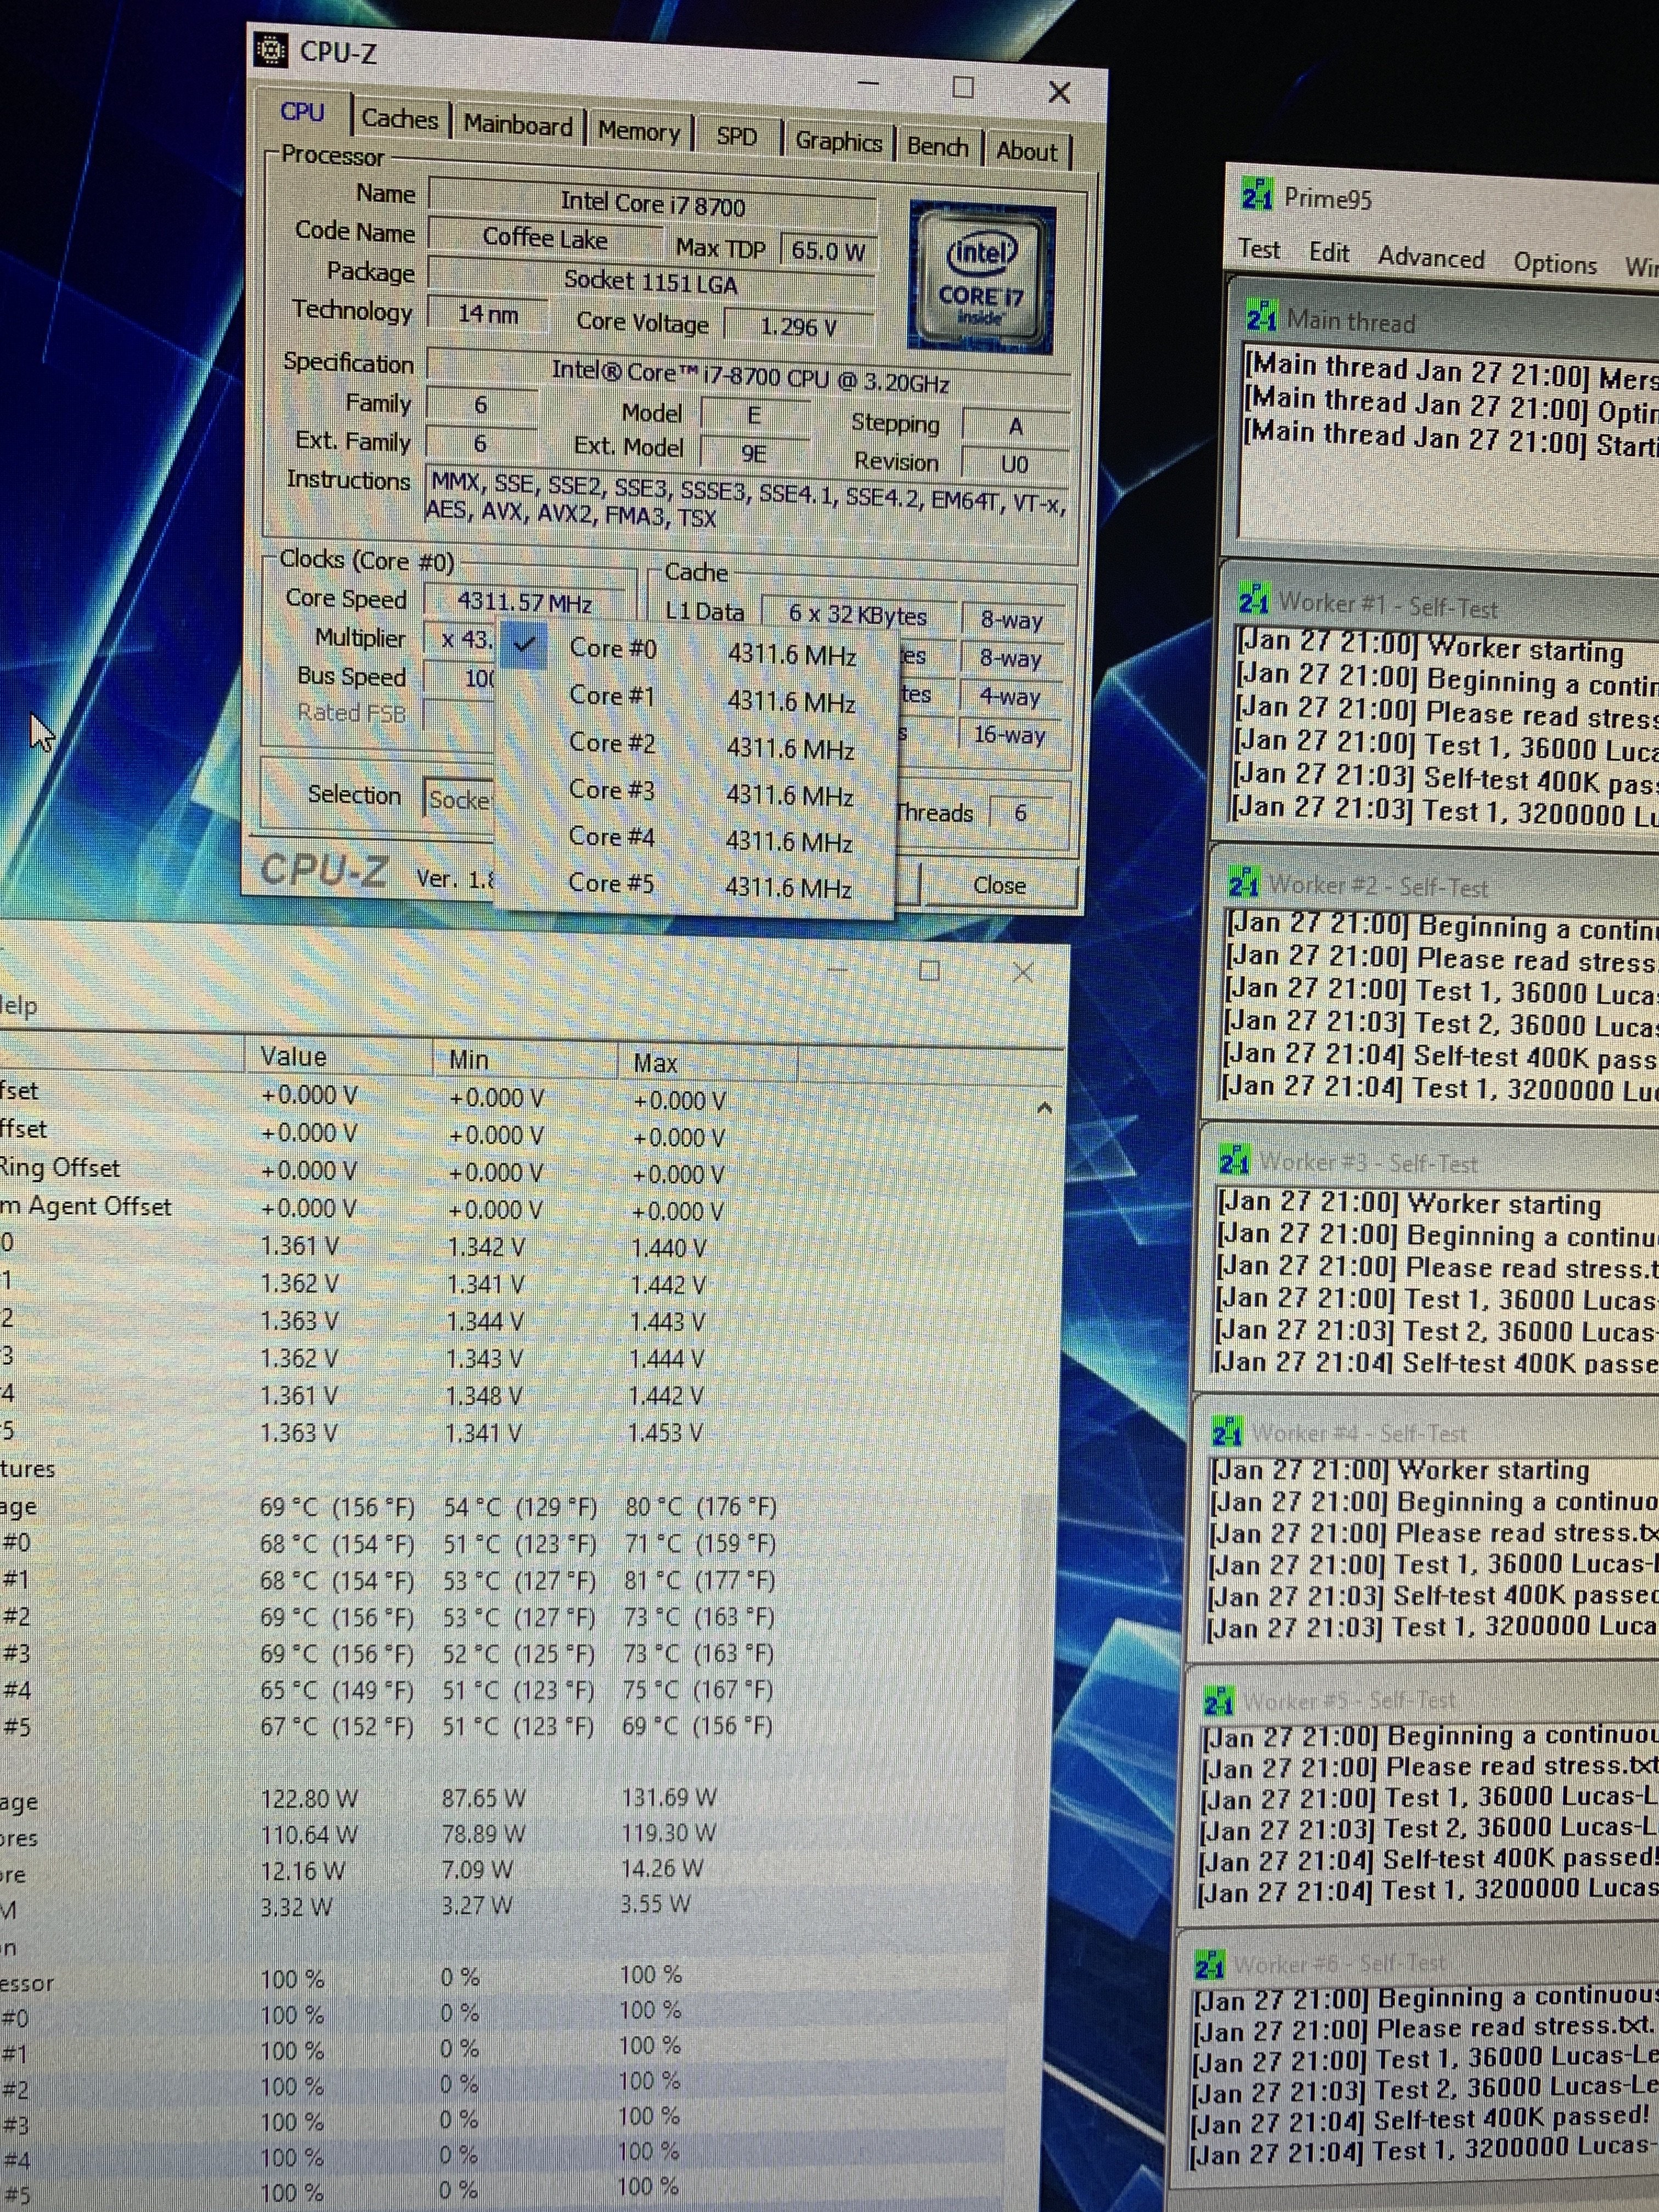Click the Worker #4 window icon
Screen dimensions: 1659x2212
point(1226,1431)
